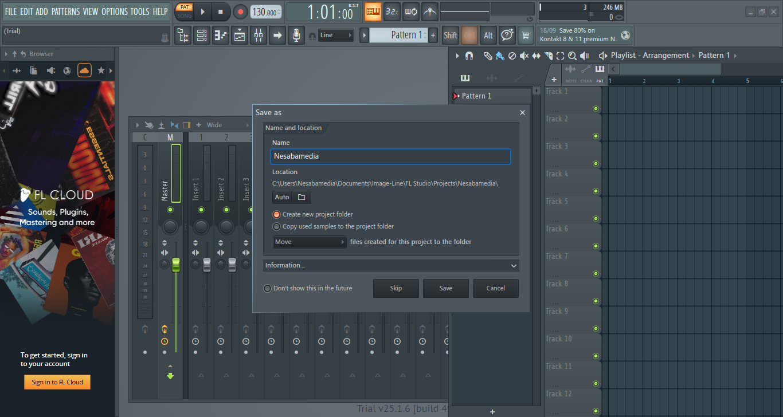
Task: Expand the Information section
Action: pos(391,265)
